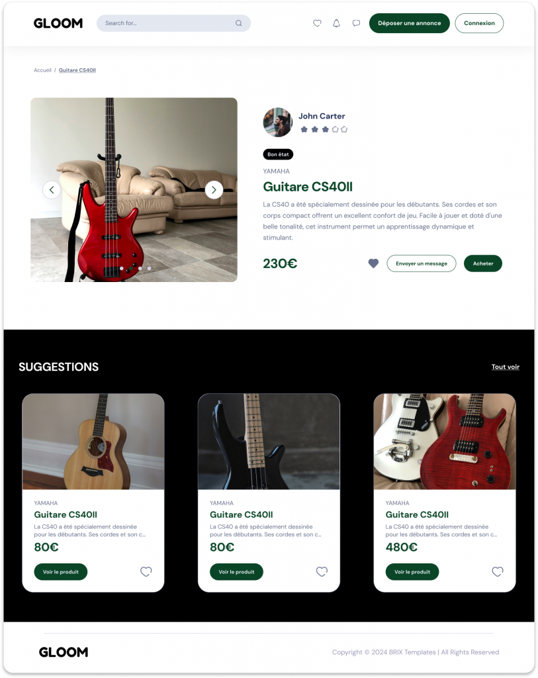Screen dimensions: 538x678
Task: Open notifications bell icon
Action: click(336, 23)
